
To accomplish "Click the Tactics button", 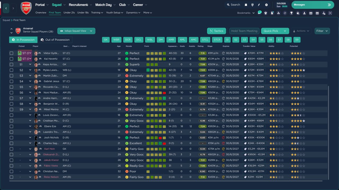I will click(x=216, y=31).
